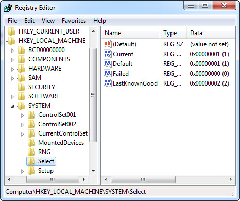Expand the COMPONENTS key

click(12, 60)
